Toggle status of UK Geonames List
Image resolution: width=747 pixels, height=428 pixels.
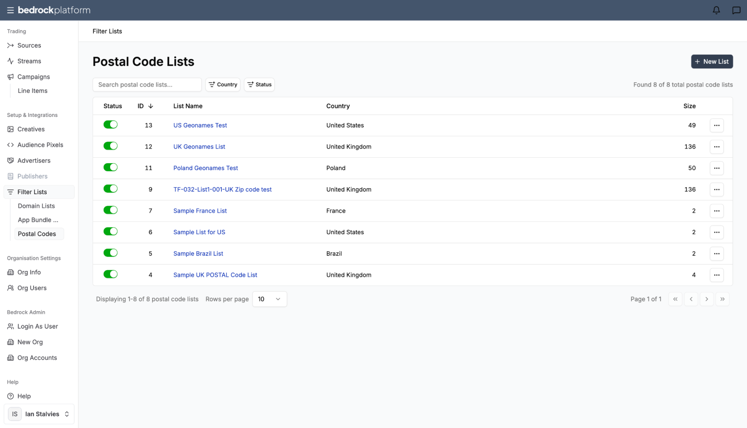click(x=110, y=146)
